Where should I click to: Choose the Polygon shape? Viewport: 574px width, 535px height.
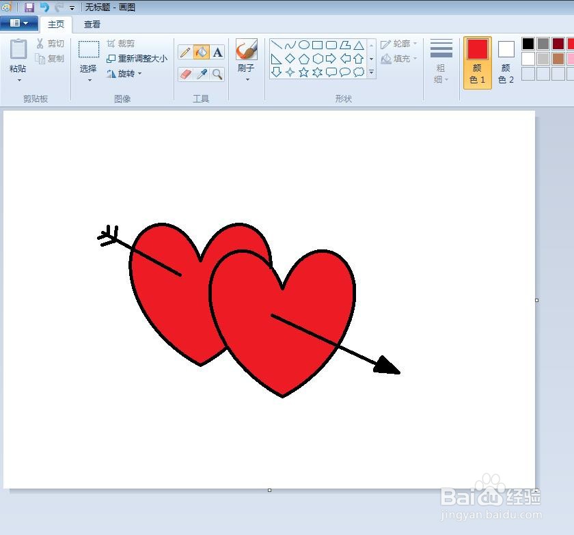(x=345, y=45)
